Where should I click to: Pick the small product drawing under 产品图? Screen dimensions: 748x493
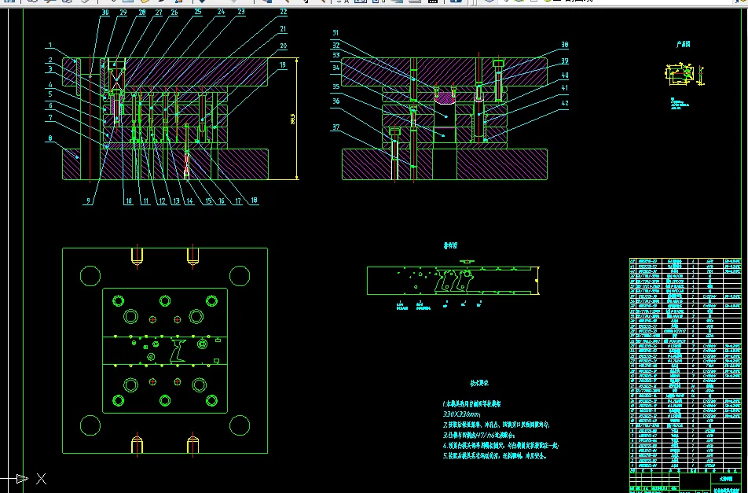(x=684, y=75)
